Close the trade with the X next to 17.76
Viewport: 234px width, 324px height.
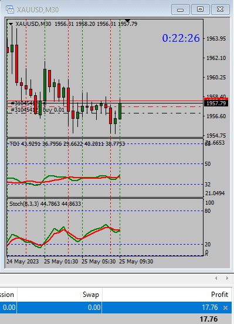(x=226, y=308)
